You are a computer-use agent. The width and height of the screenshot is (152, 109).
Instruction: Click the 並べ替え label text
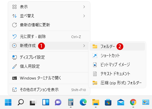coord(27,16)
